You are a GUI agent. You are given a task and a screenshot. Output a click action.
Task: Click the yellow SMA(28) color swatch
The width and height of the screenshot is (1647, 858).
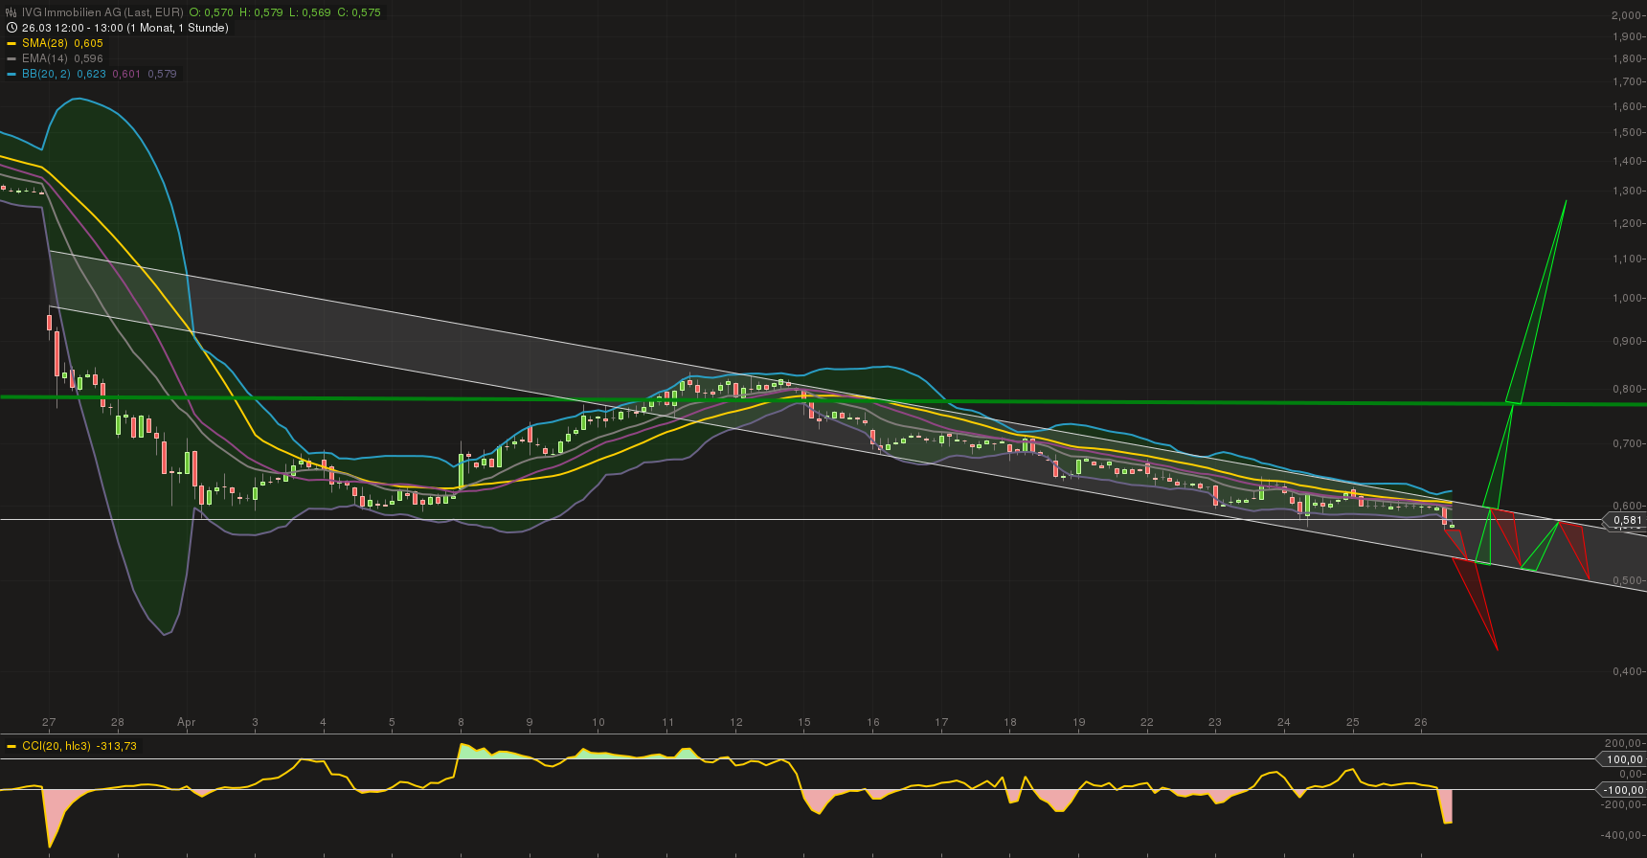tap(11, 43)
